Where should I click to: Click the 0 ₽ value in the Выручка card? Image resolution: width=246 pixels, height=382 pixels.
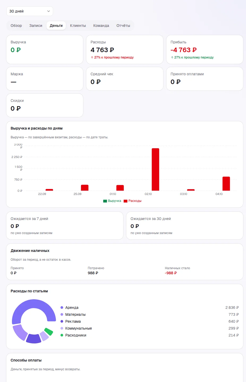pos(16,50)
